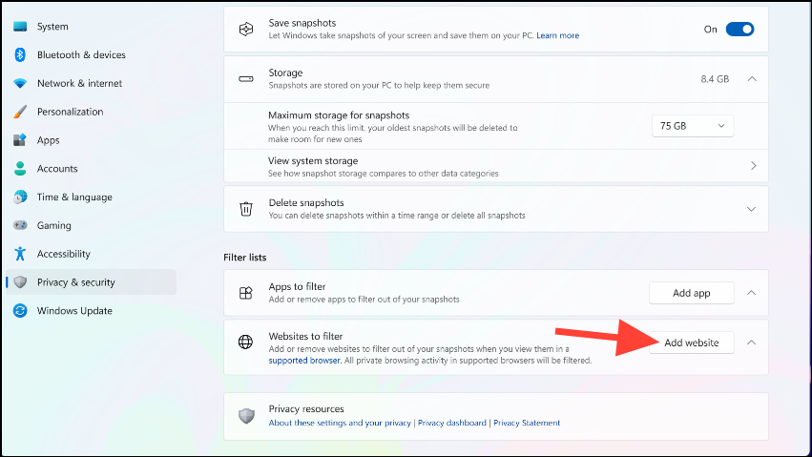Expand the Delete snapshots section
Screen dimensions: 812x457
752,209
